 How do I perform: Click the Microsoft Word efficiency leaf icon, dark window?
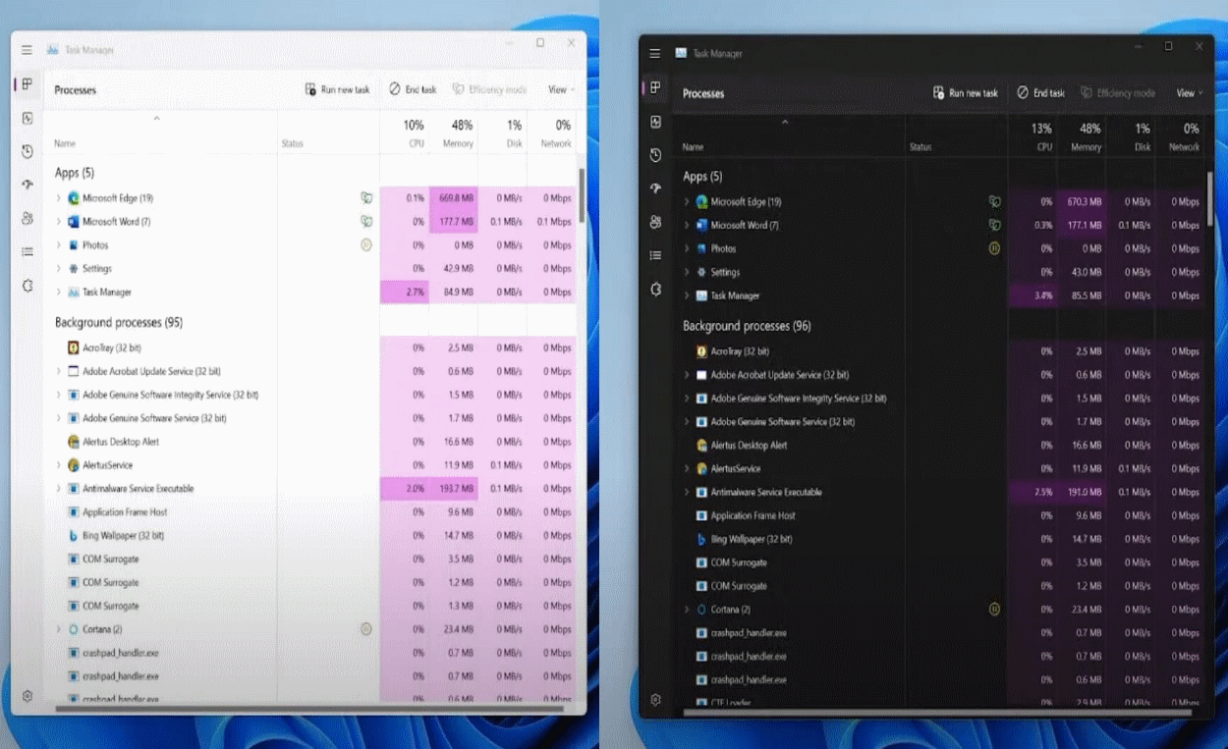(x=994, y=225)
